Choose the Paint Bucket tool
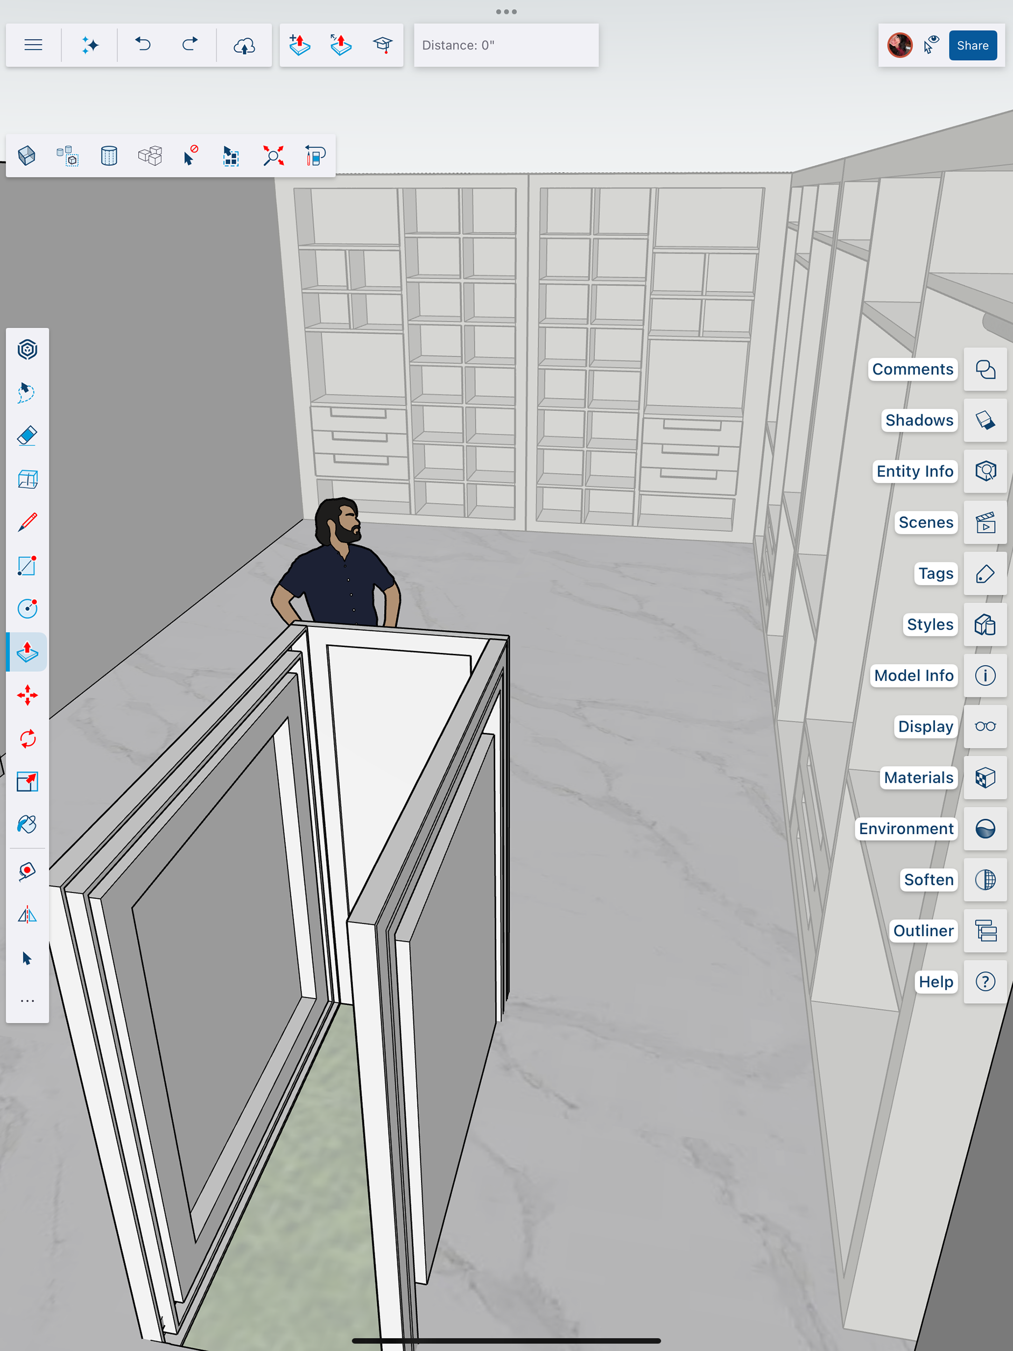This screenshot has height=1351, width=1013. coord(27,824)
